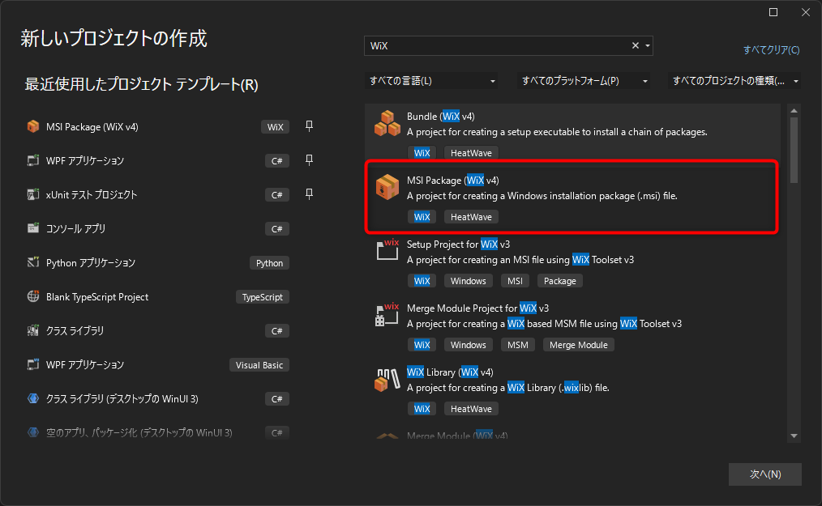Click the "Python アプリケーション" name
822x506 pixels.
[x=91, y=263]
